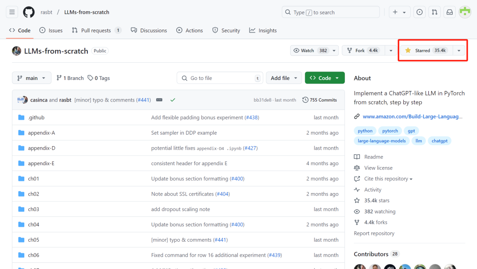Expand the create new dropdown arrow
This screenshot has width=477, height=269.
404,12
